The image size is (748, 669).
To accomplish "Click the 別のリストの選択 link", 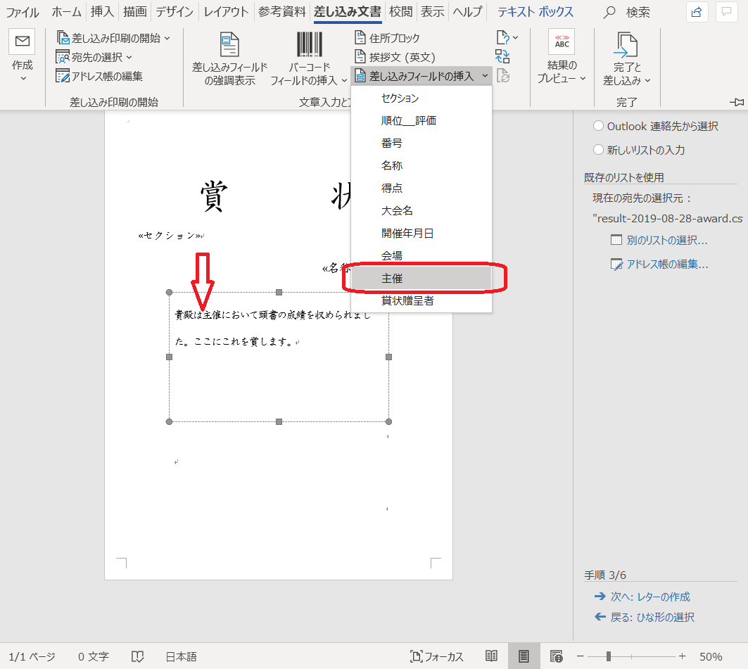I will pos(666,240).
